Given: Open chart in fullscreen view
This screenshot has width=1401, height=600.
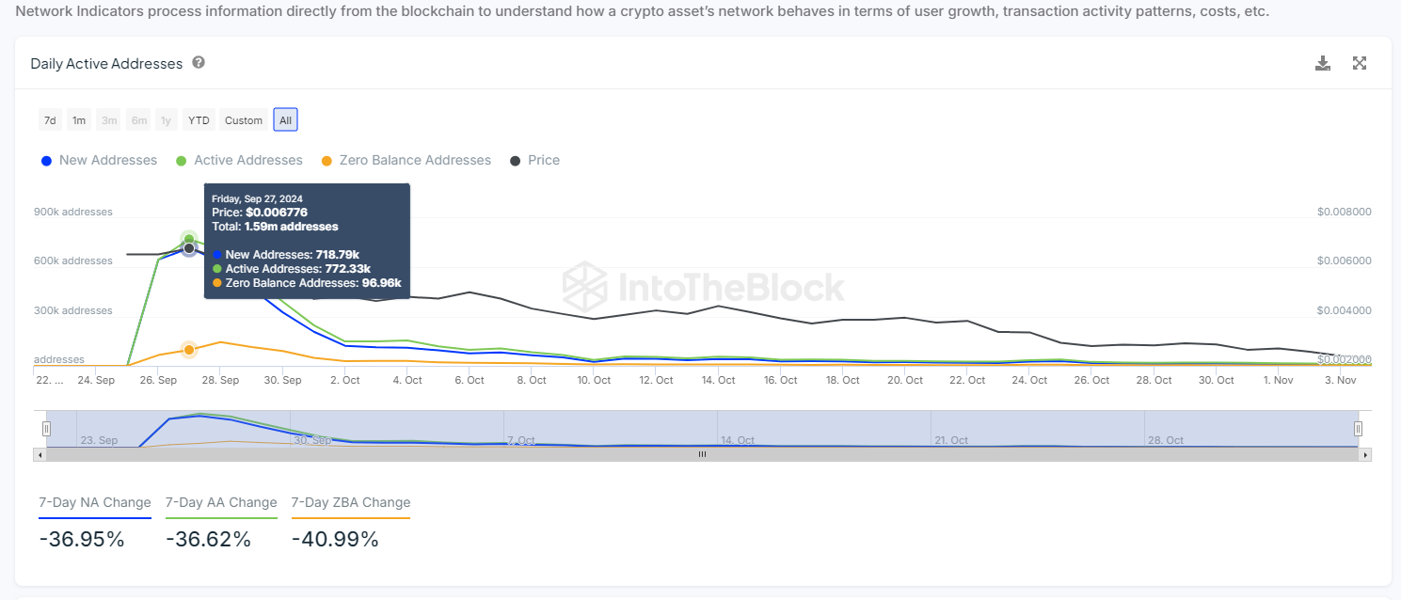Looking at the screenshot, I should tap(1360, 63).
